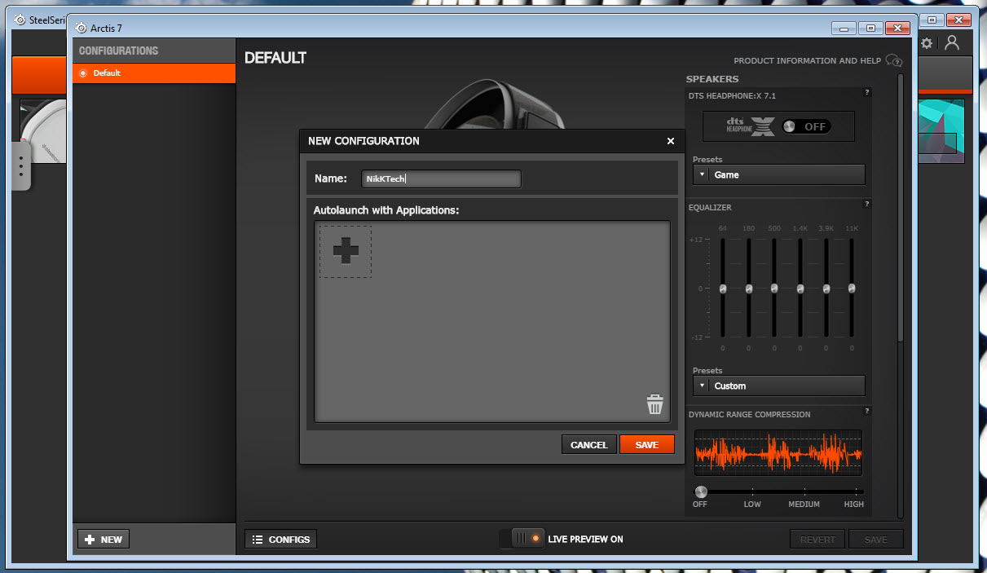This screenshot has height=573, width=987.
Task: Click the HIGH label under the compression slider
Action: coord(853,505)
